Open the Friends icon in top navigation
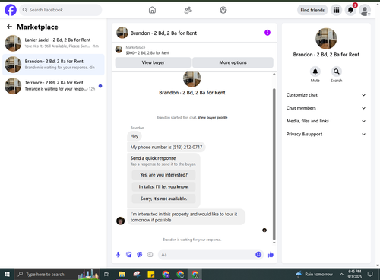This screenshot has width=380, height=280. point(188,10)
